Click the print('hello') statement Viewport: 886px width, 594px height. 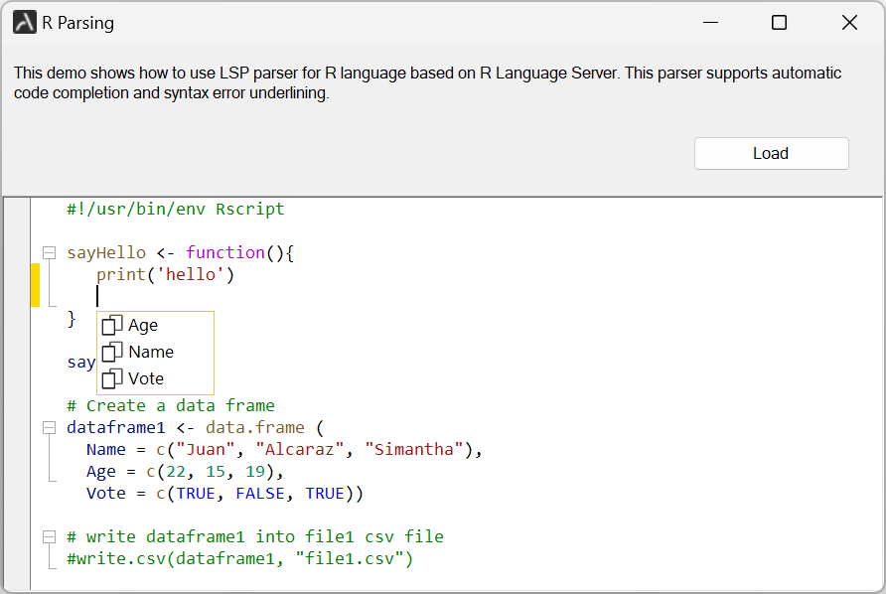(165, 275)
